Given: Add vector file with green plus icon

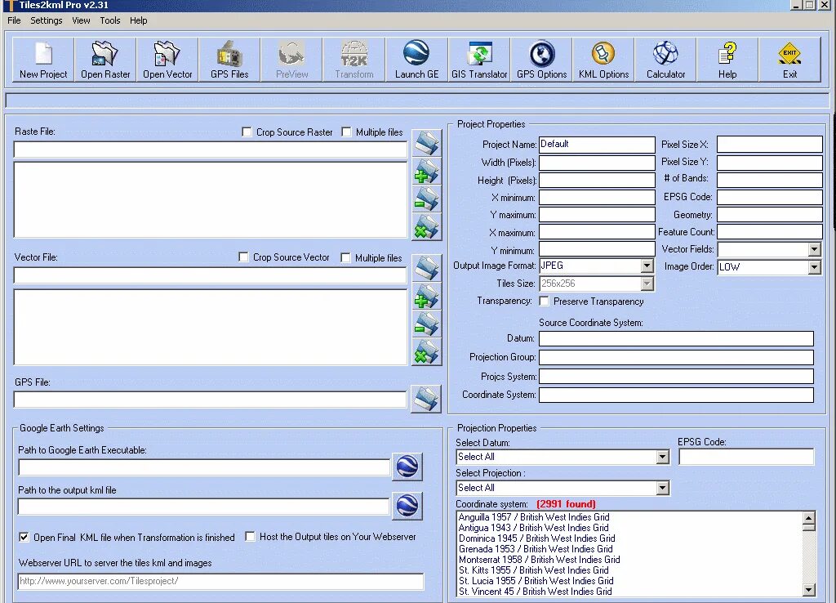Looking at the screenshot, I should (x=426, y=296).
